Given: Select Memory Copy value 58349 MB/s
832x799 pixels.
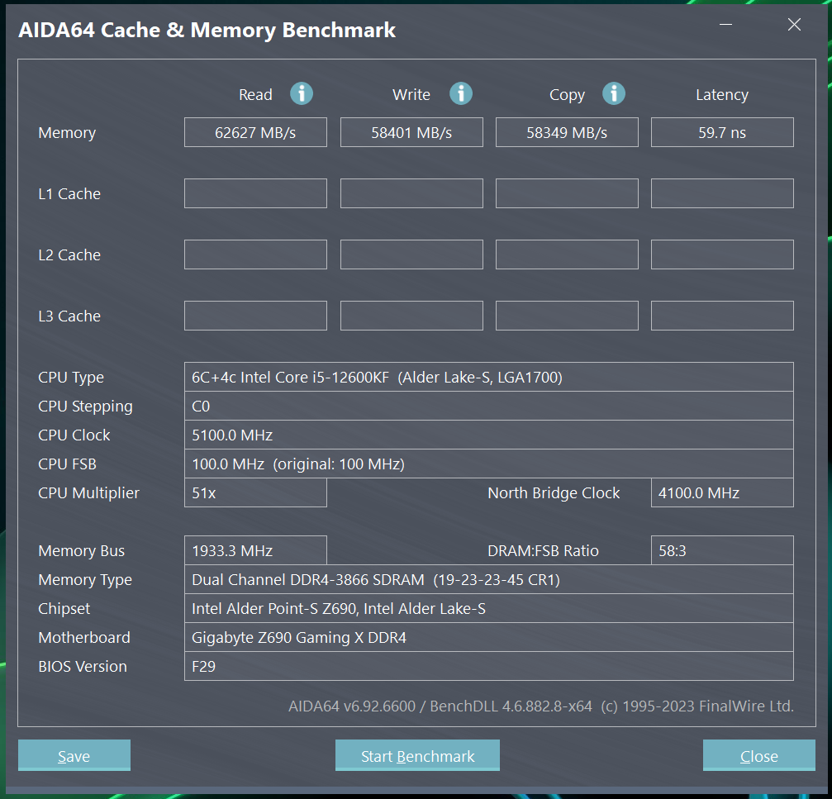Looking at the screenshot, I should click(567, 132).
